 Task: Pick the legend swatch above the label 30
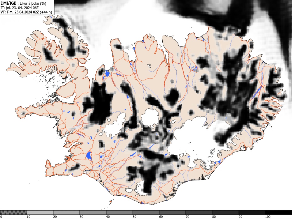click(x=93, y=213)
